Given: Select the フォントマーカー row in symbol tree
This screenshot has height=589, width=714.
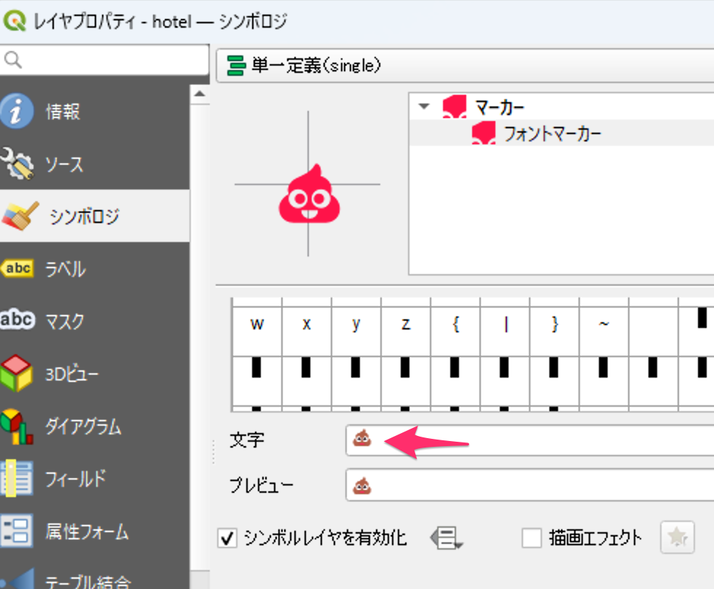Looking at the screenshot, I should coord(562,133).
